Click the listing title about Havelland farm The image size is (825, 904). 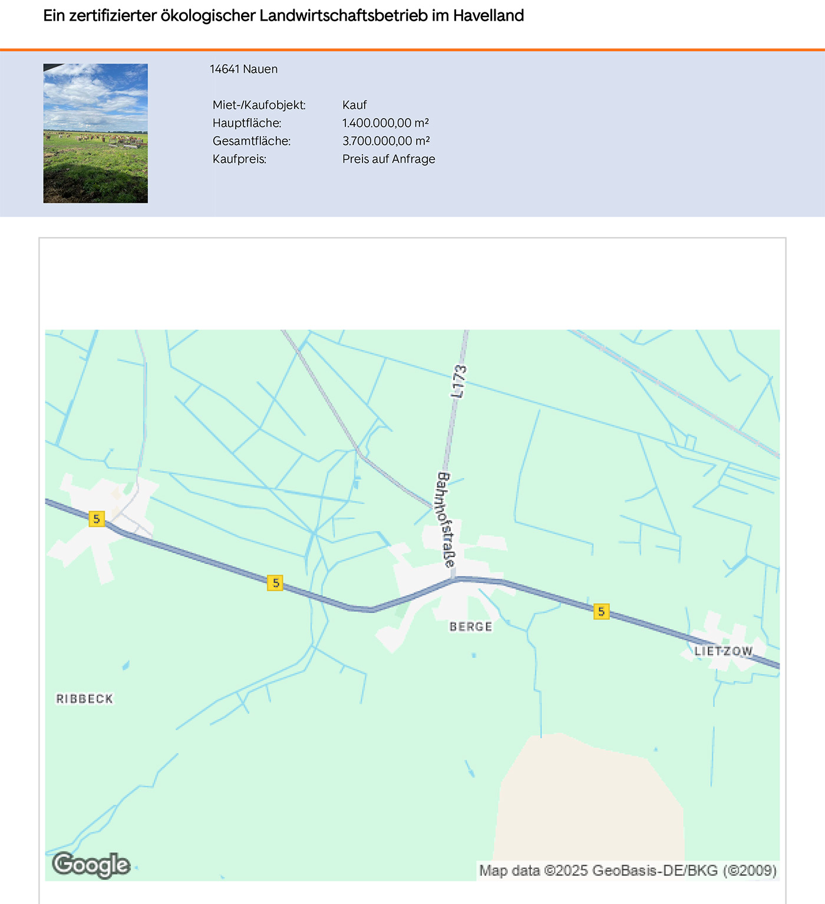click(x=283, y=16)
